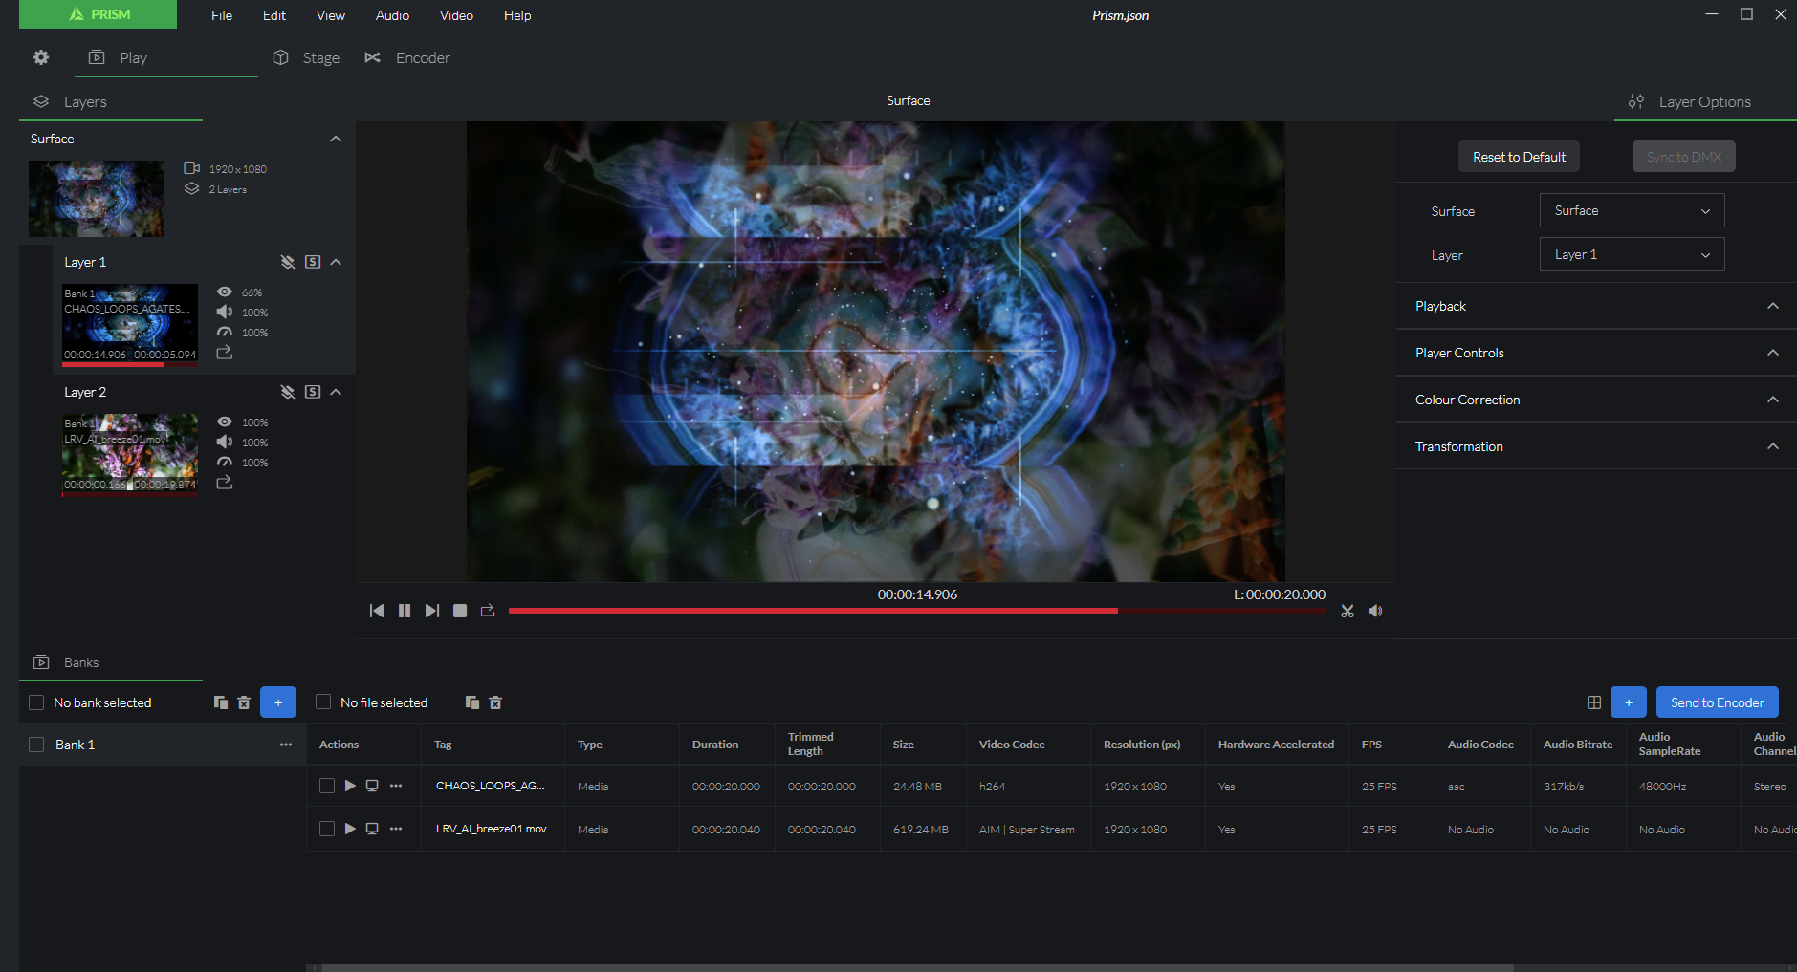Open the File menu
Viewport: 1797px width, 972px height.
click(222, 15)
